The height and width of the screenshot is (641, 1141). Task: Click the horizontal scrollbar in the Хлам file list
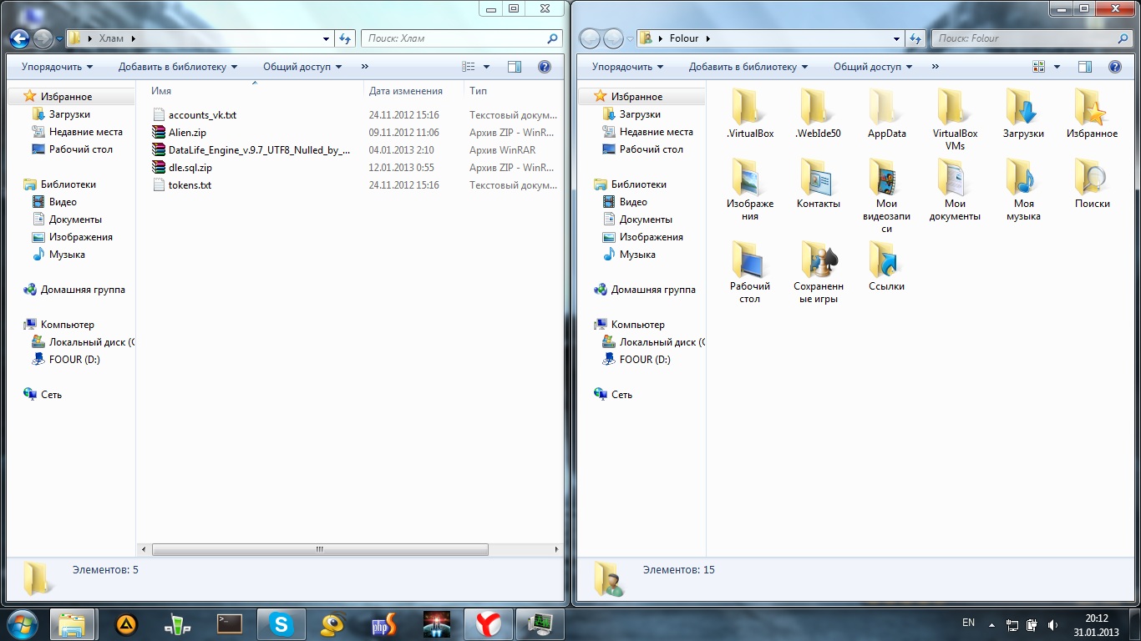pos(320,550)
